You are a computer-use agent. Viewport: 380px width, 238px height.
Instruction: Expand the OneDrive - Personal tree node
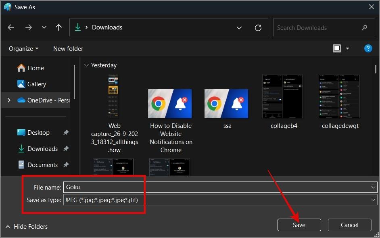(x=9, y=100)
